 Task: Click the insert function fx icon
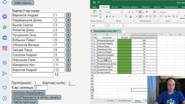[x=123, y=26]
